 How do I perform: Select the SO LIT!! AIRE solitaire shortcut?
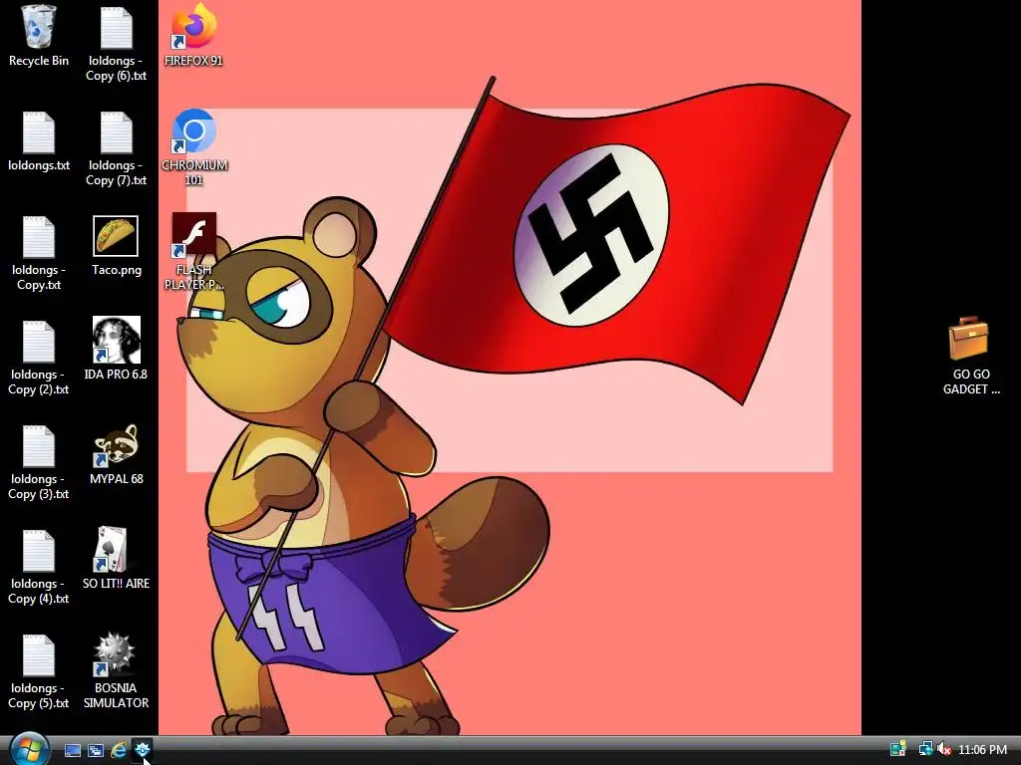pos(111,550)
